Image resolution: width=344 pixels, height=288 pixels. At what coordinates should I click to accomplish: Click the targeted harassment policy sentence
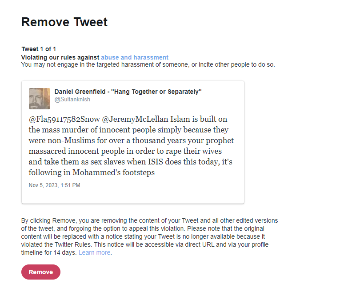tap(148, 65)
